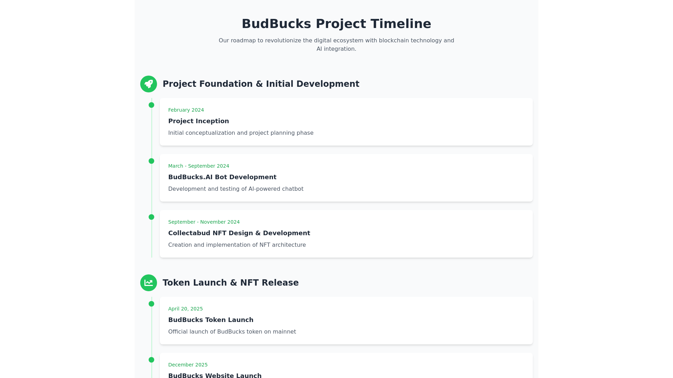Open the BudBucks.AI Bot Development title

(x=222, y=177)
